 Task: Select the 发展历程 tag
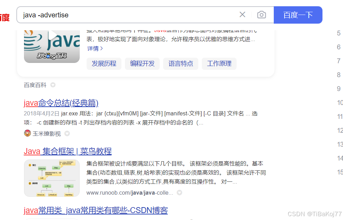click(x=104, y=64)
